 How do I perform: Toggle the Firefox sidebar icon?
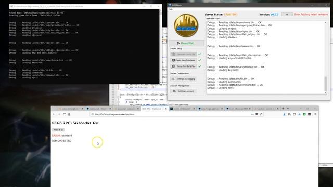coord(294,114)
